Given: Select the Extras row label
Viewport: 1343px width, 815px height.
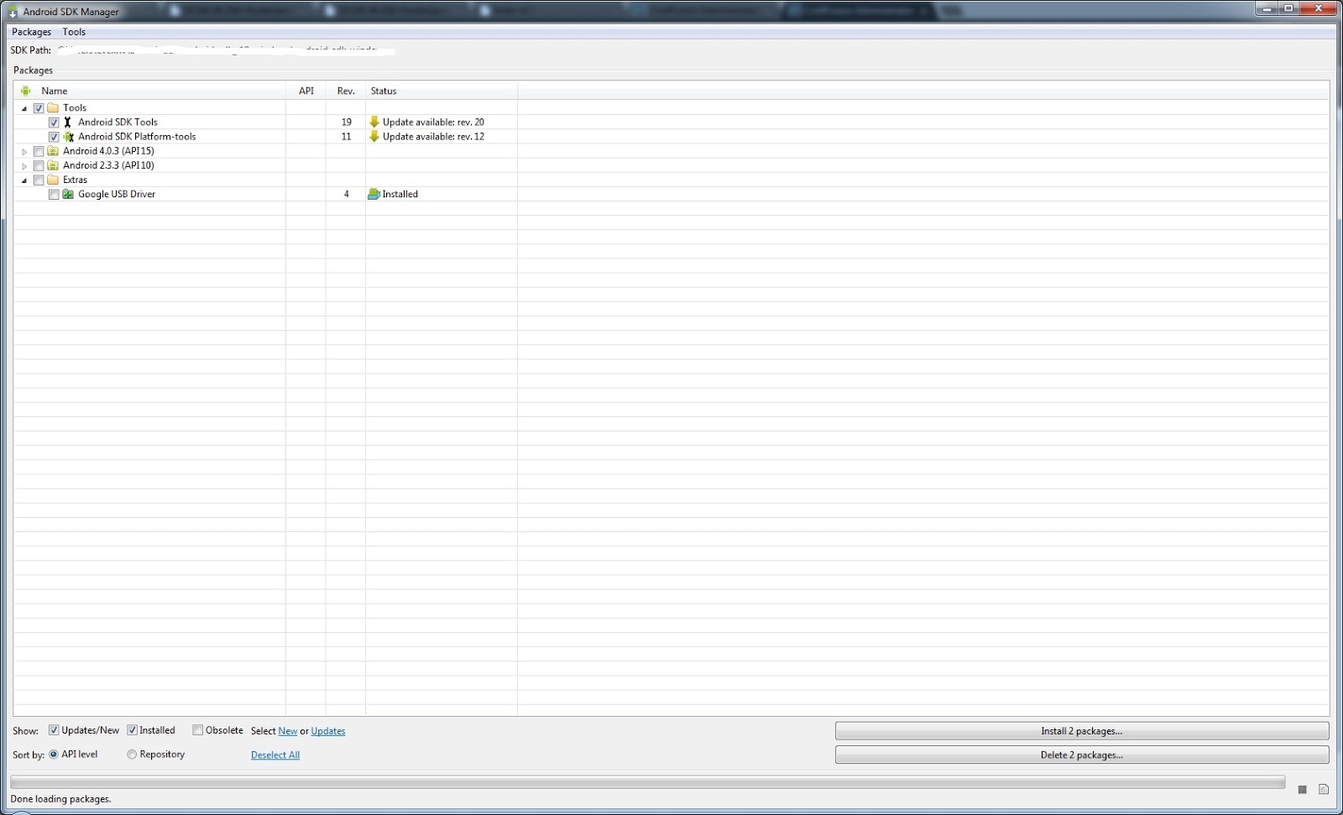Looking at the screenshot, I should click(75, 180).
